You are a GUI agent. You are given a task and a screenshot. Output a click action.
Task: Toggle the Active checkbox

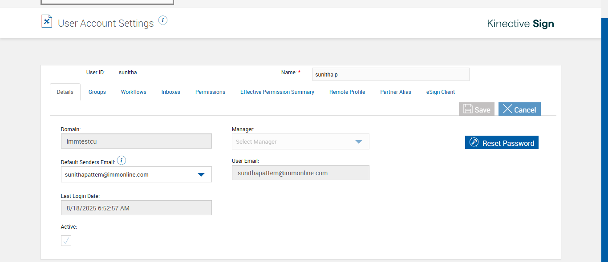[66, 241]
